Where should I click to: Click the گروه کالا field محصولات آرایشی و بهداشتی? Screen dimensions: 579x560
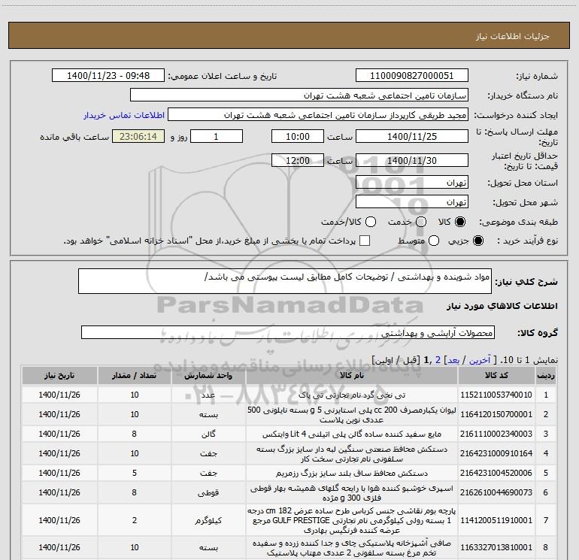click(x=288, y=332)
